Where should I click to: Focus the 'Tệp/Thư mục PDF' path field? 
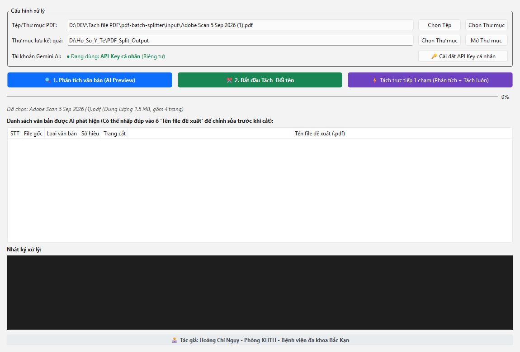pyautogui.click(x=240, y=25)
